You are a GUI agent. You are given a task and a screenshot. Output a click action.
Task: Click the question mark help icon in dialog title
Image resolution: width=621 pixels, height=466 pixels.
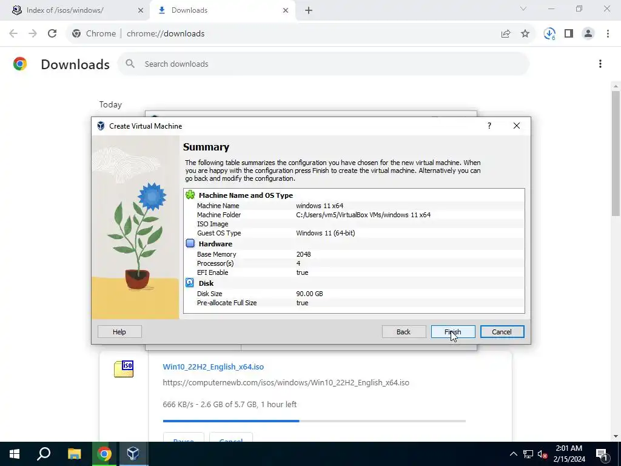point(489,126)
